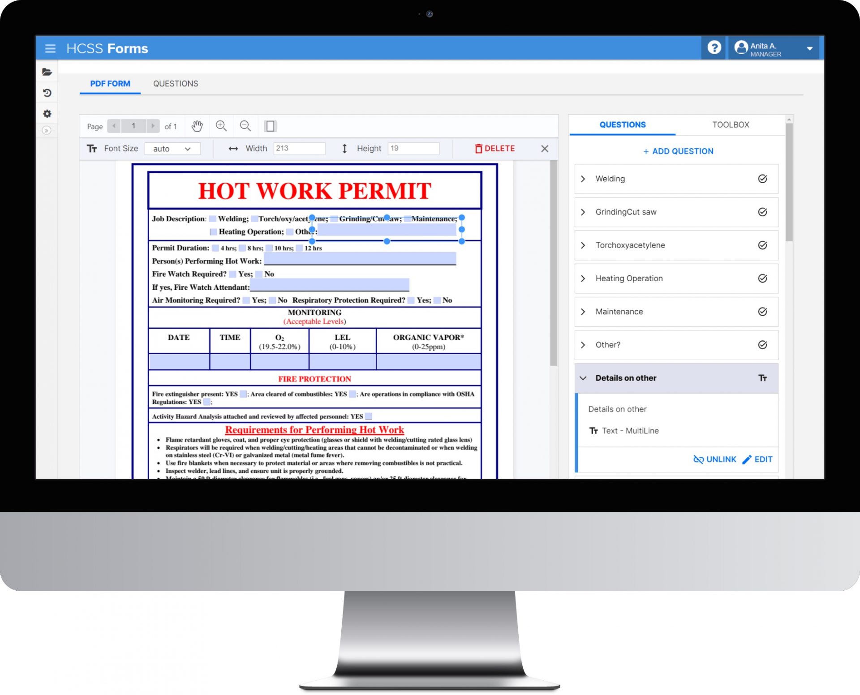Click the history sidebar icon
The height and width of the screenshot is (695, 860).
47,93
